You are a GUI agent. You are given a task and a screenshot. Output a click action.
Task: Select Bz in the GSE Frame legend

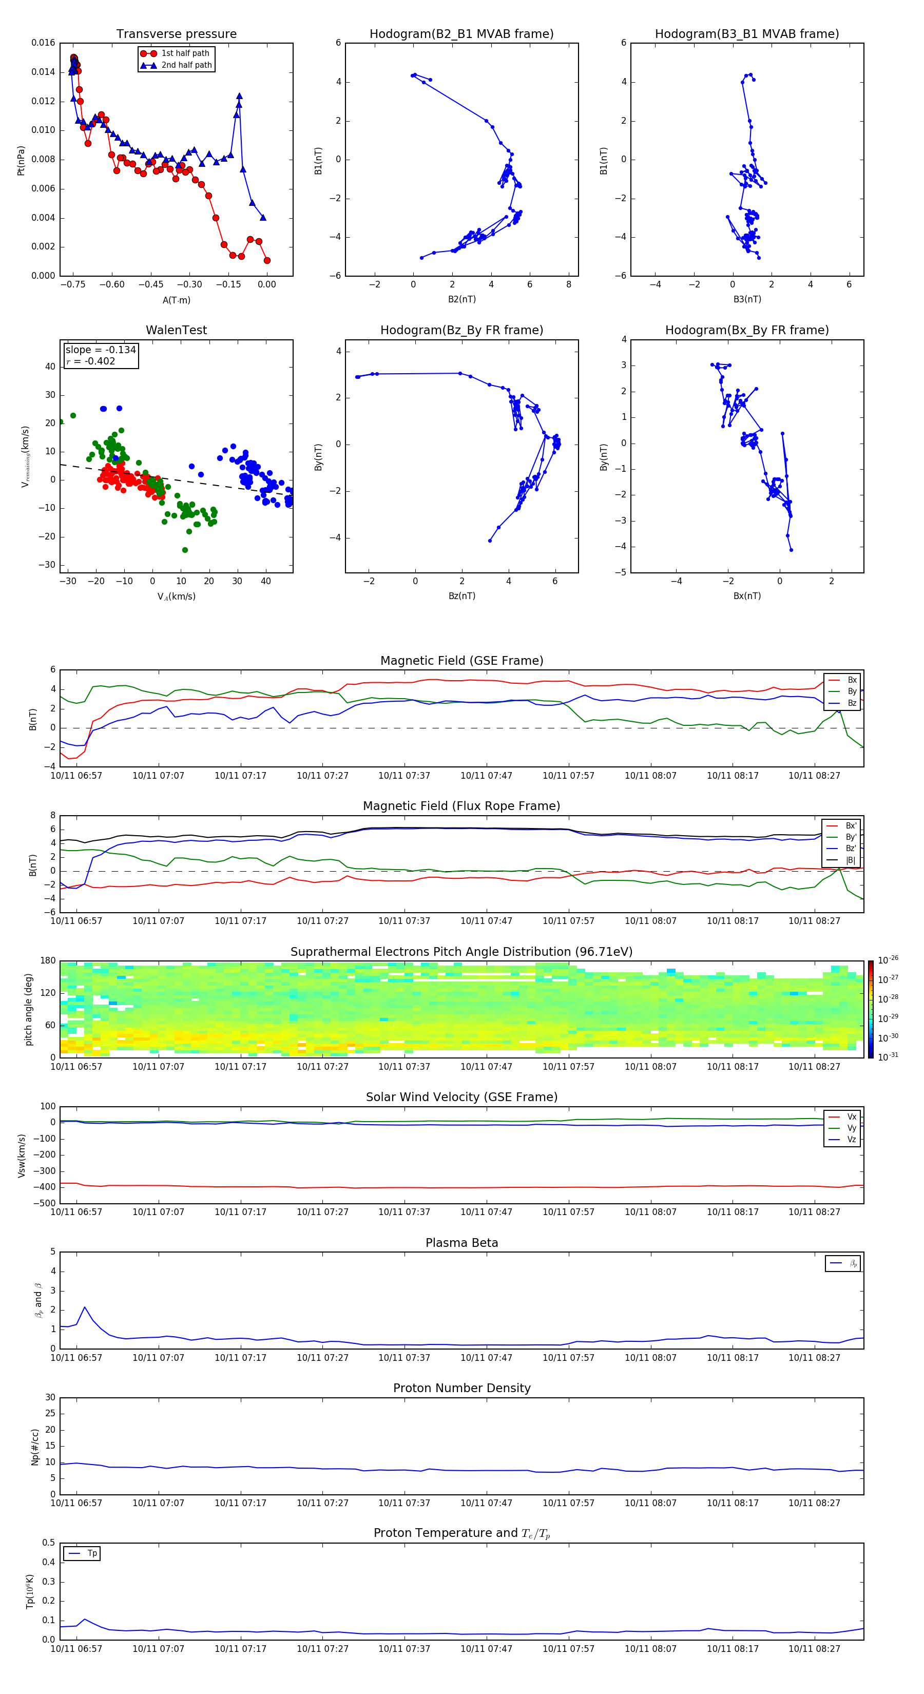point(842,703)
